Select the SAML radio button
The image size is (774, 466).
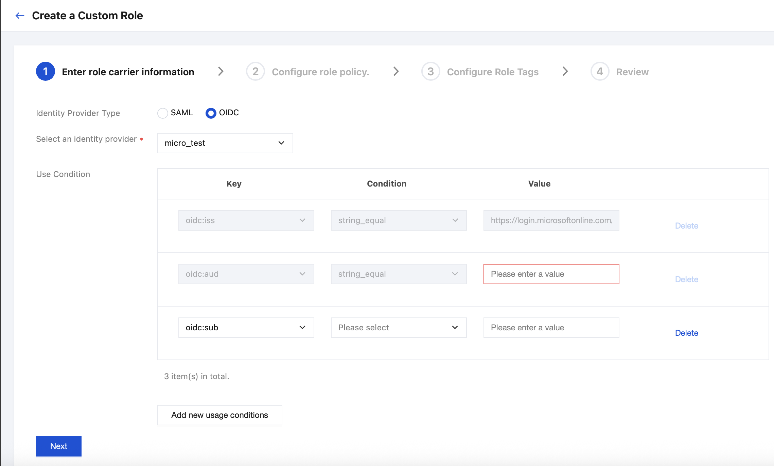[163, 113]
